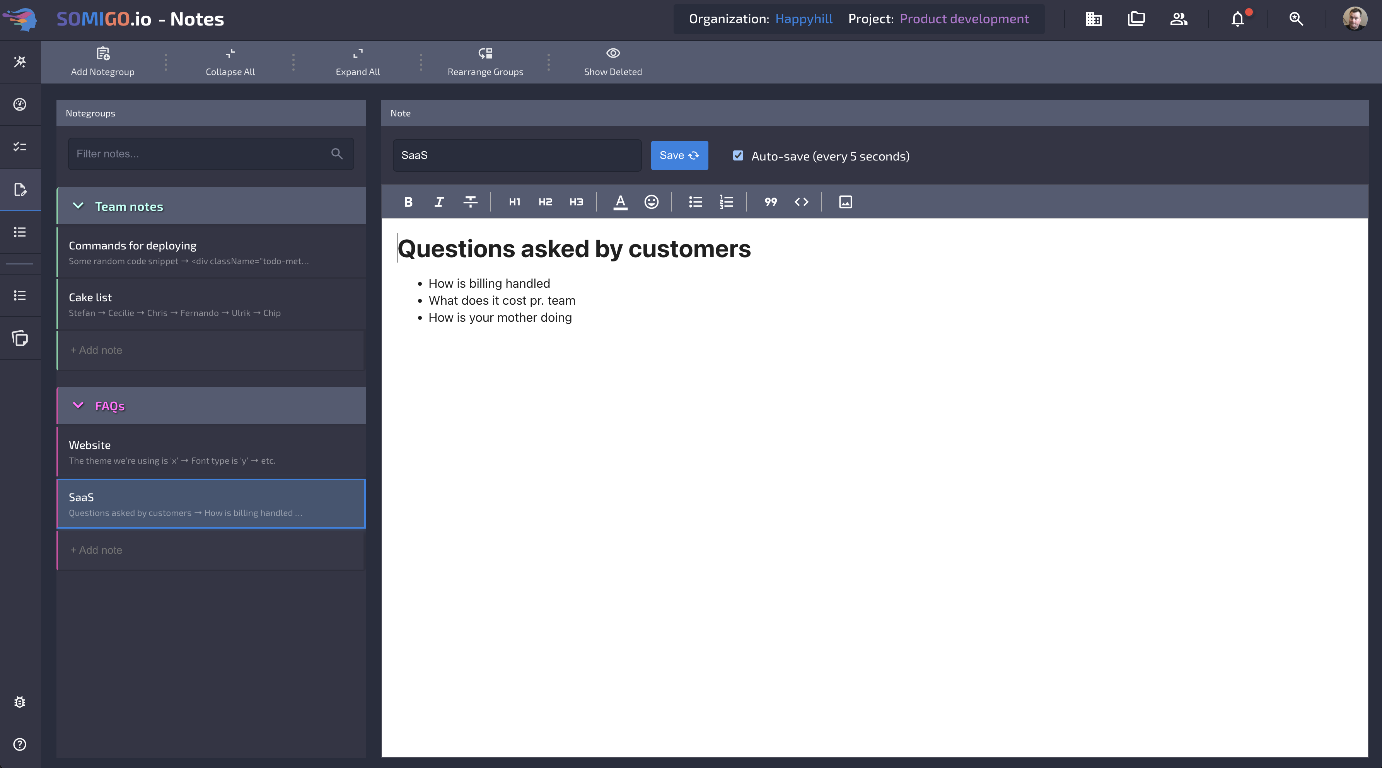The image size is (1382, 768).
Task: Toggle bold formatting in the editor
Action: coord(408,202)
